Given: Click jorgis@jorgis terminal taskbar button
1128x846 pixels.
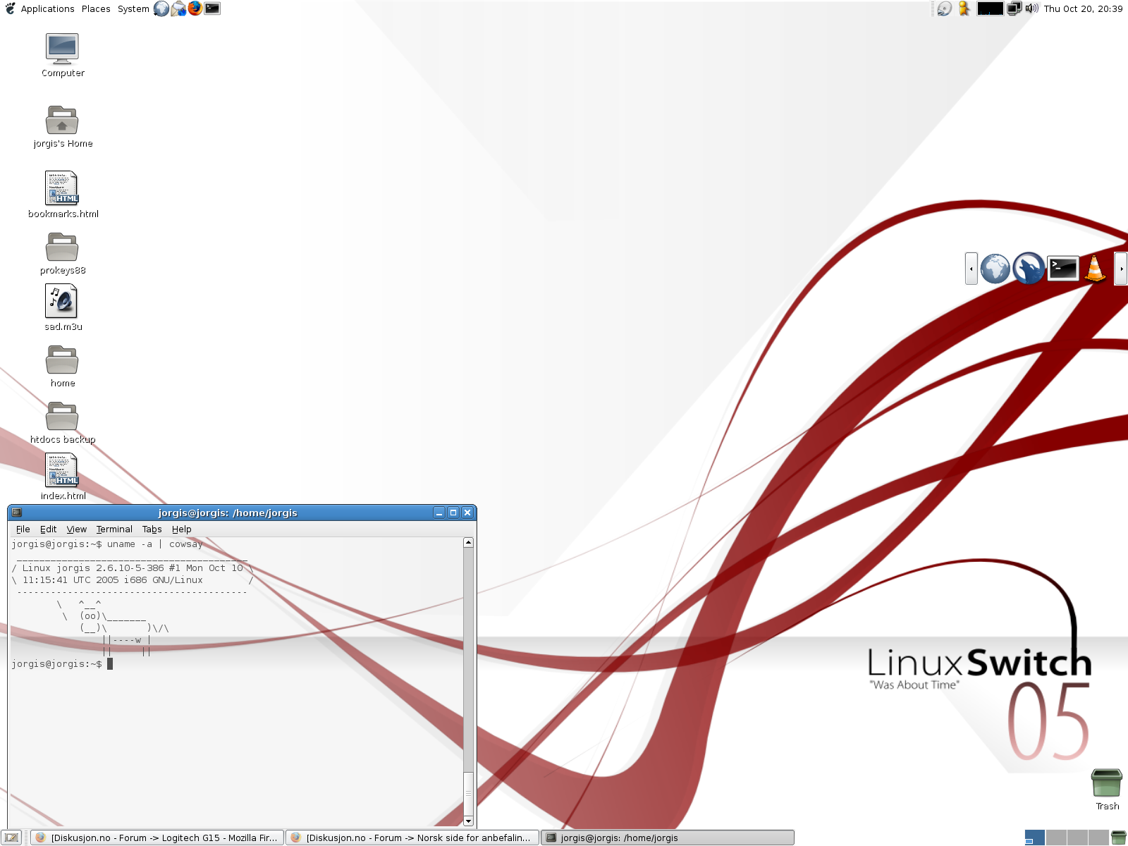Looking at the screenshot, I should point(667,838).
